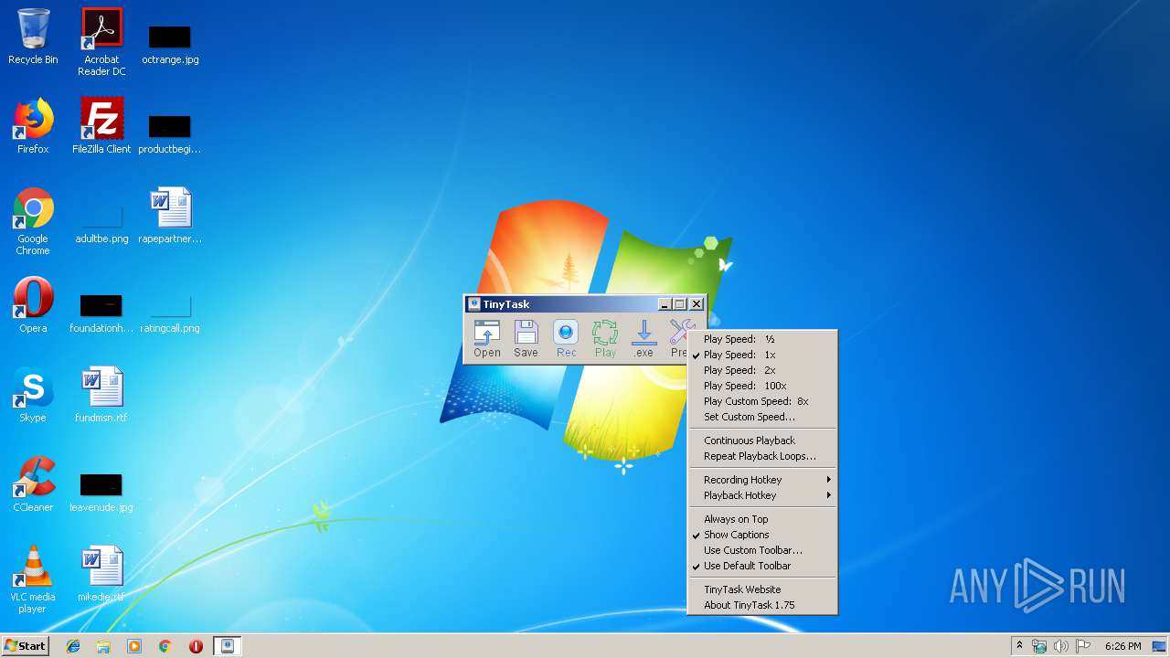Open Set Custom Speed dialog

pos(762,417)
